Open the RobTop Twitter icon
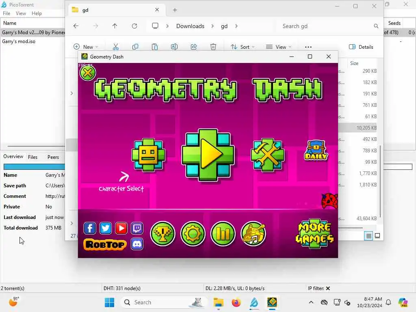The image size is (416, 312). tap(106, 228)
